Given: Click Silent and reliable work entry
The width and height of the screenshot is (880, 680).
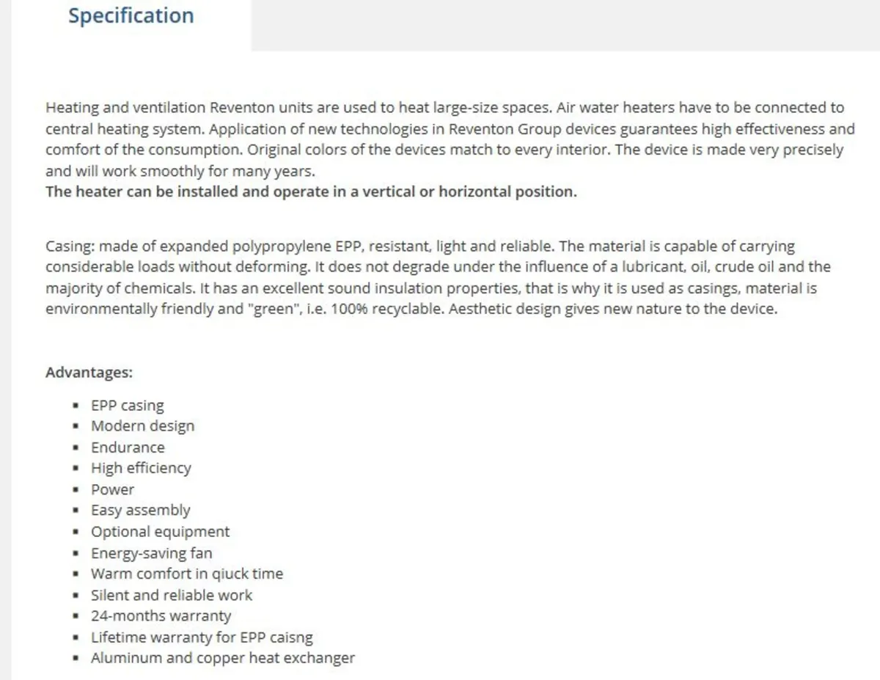Looking at the screenshot, I should (x=171, y=595).
